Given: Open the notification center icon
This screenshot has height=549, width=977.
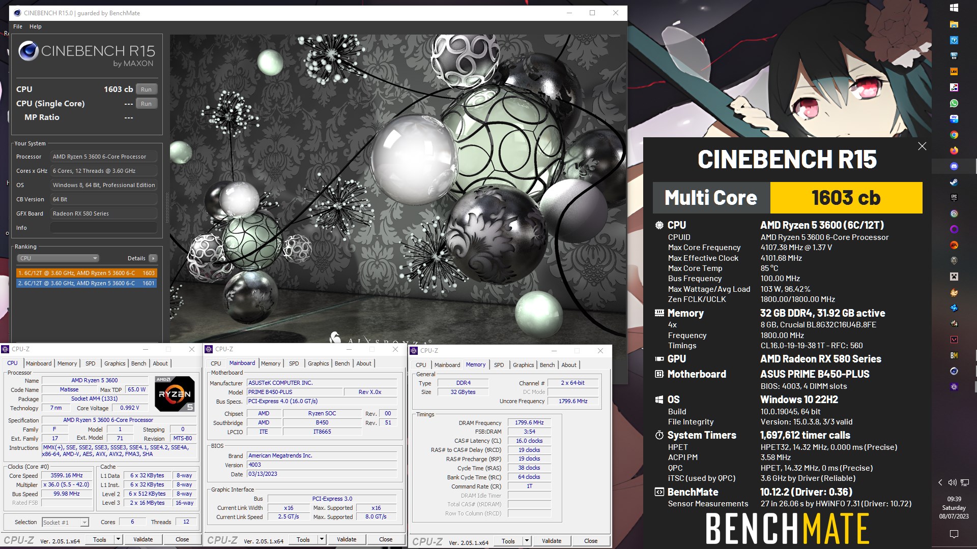Looking at the screenshot, I should pos(954,534).
